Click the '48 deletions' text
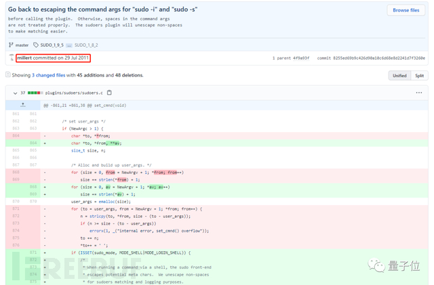Image resolution: width=434 pixels, height=285 pixels. coord(129,75)
